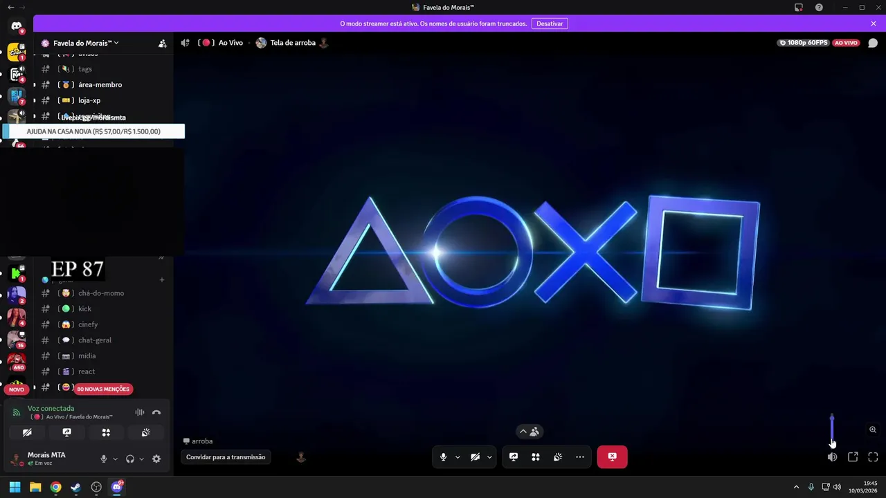Click the 1080p 60FPS quality indicator
The height and width of the screenshot is (498, 886).
(x=804, y=43)
